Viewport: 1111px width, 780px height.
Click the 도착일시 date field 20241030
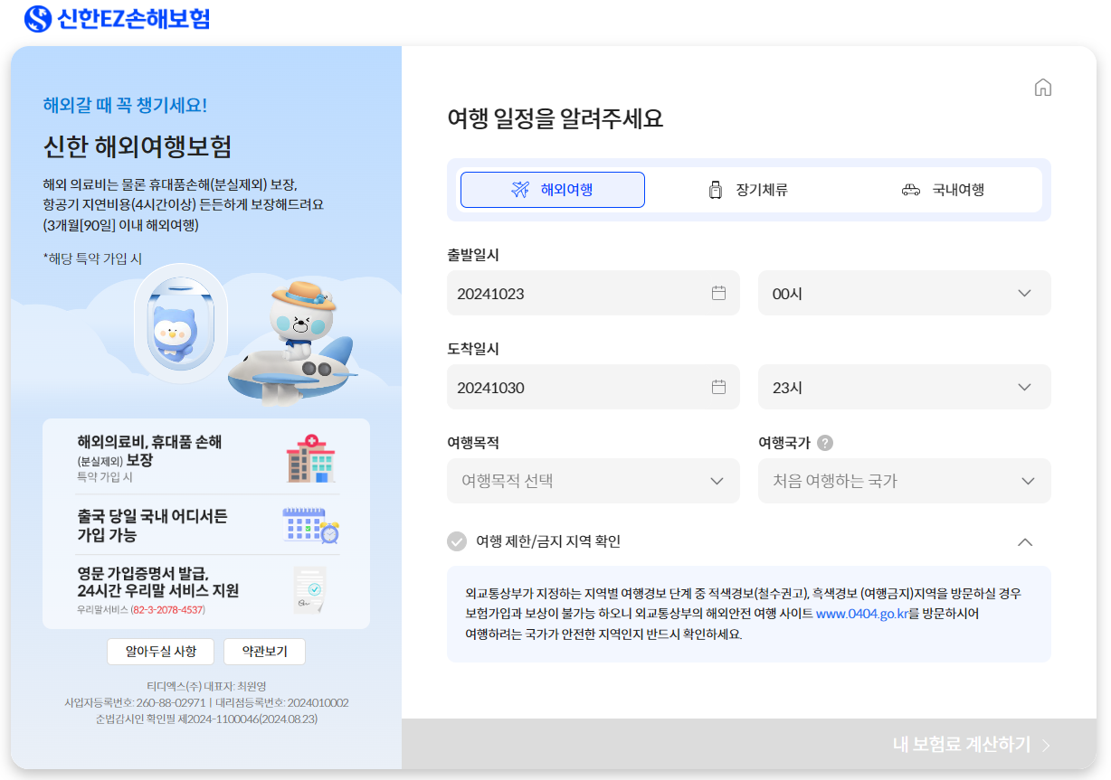coord(593,387)
